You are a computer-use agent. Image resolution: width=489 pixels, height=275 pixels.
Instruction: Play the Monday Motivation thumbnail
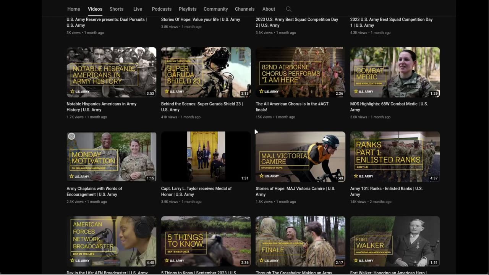[x=112, y=157]
